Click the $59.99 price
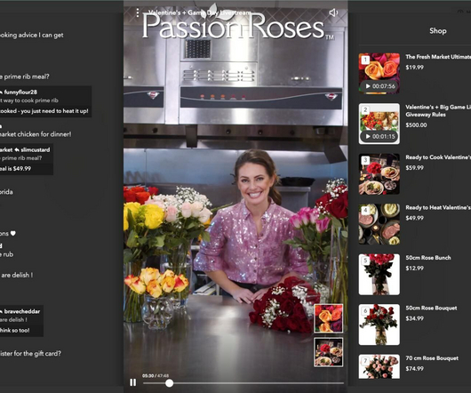Image resolution: width=471 pixels, height=393 pixels. [x=414, y=168]
